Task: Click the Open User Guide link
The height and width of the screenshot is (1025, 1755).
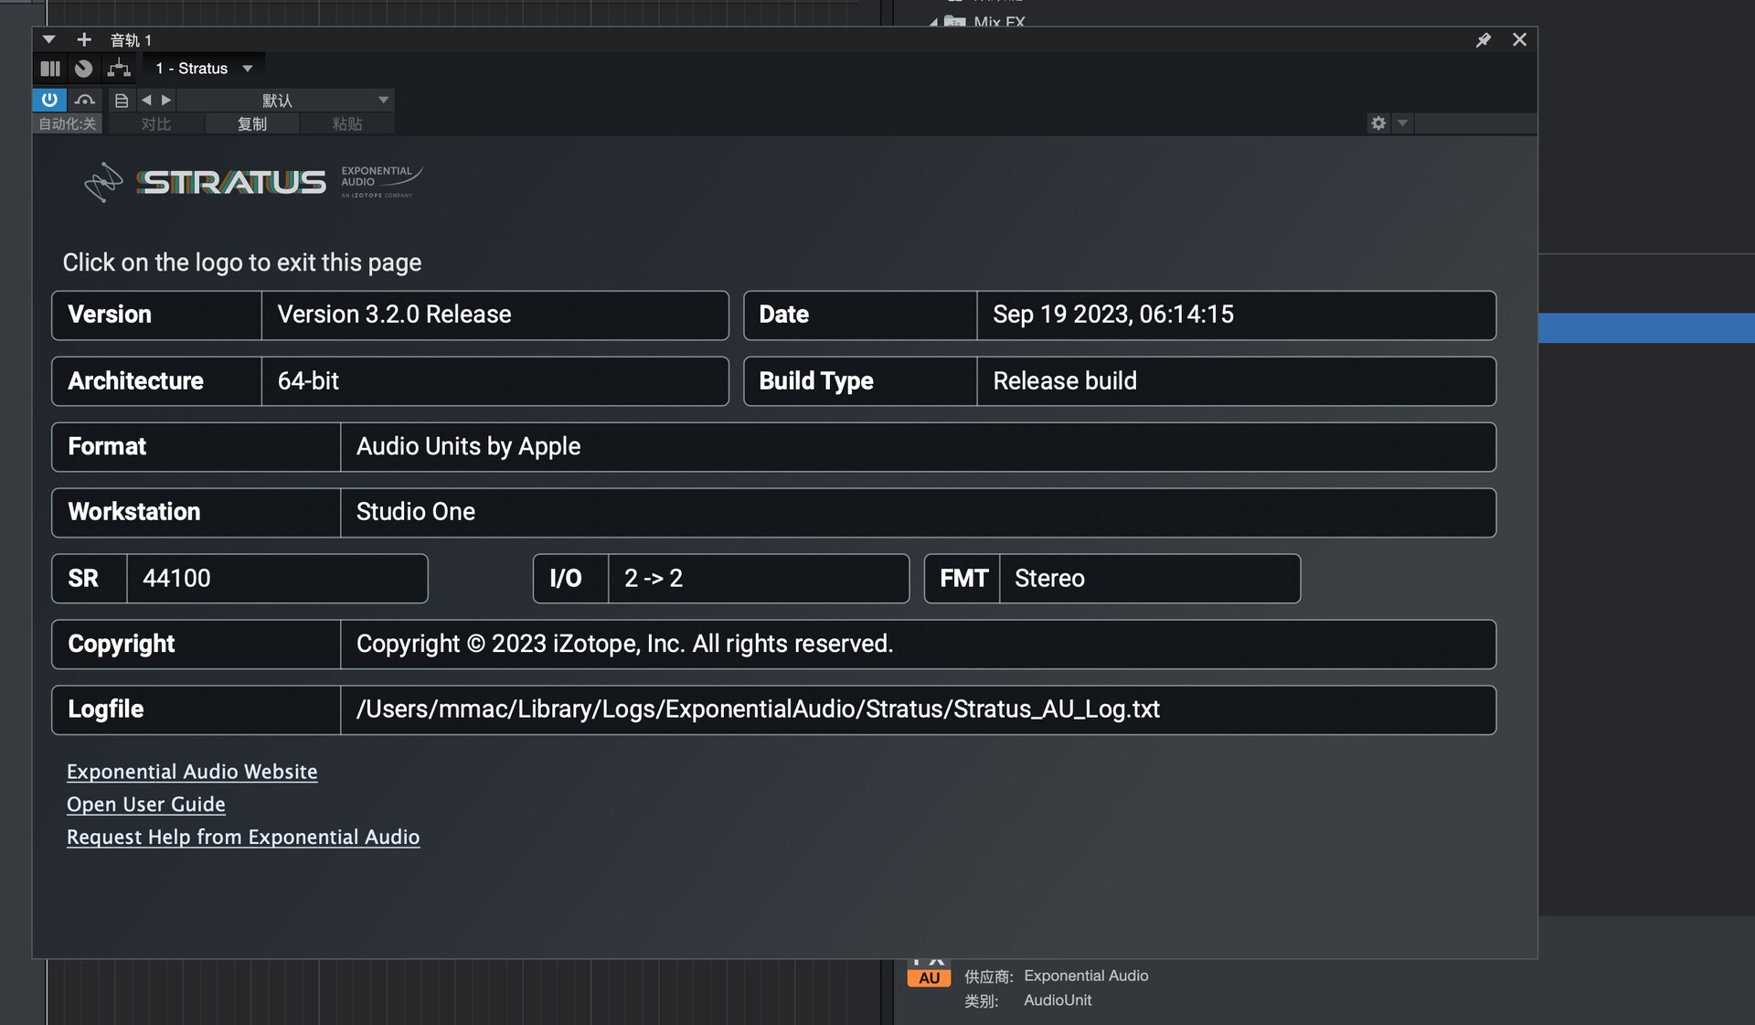Action: point(146,805)
